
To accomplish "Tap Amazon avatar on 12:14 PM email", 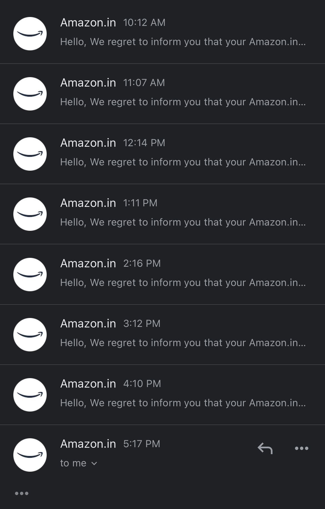I will pyautogui.click(x=30, y=154).
